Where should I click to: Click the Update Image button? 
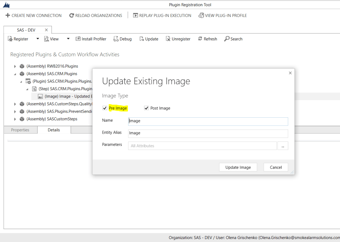click(238, 167)
